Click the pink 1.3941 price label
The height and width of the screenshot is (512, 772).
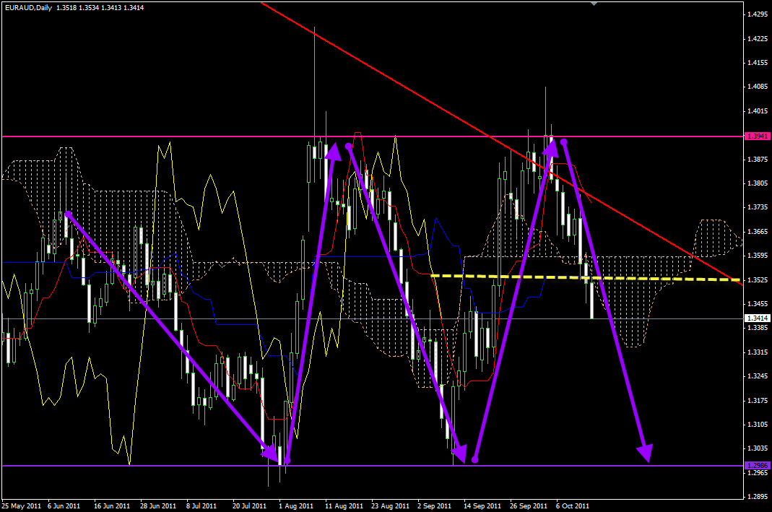pyautogui.click(x=757, y=136)
